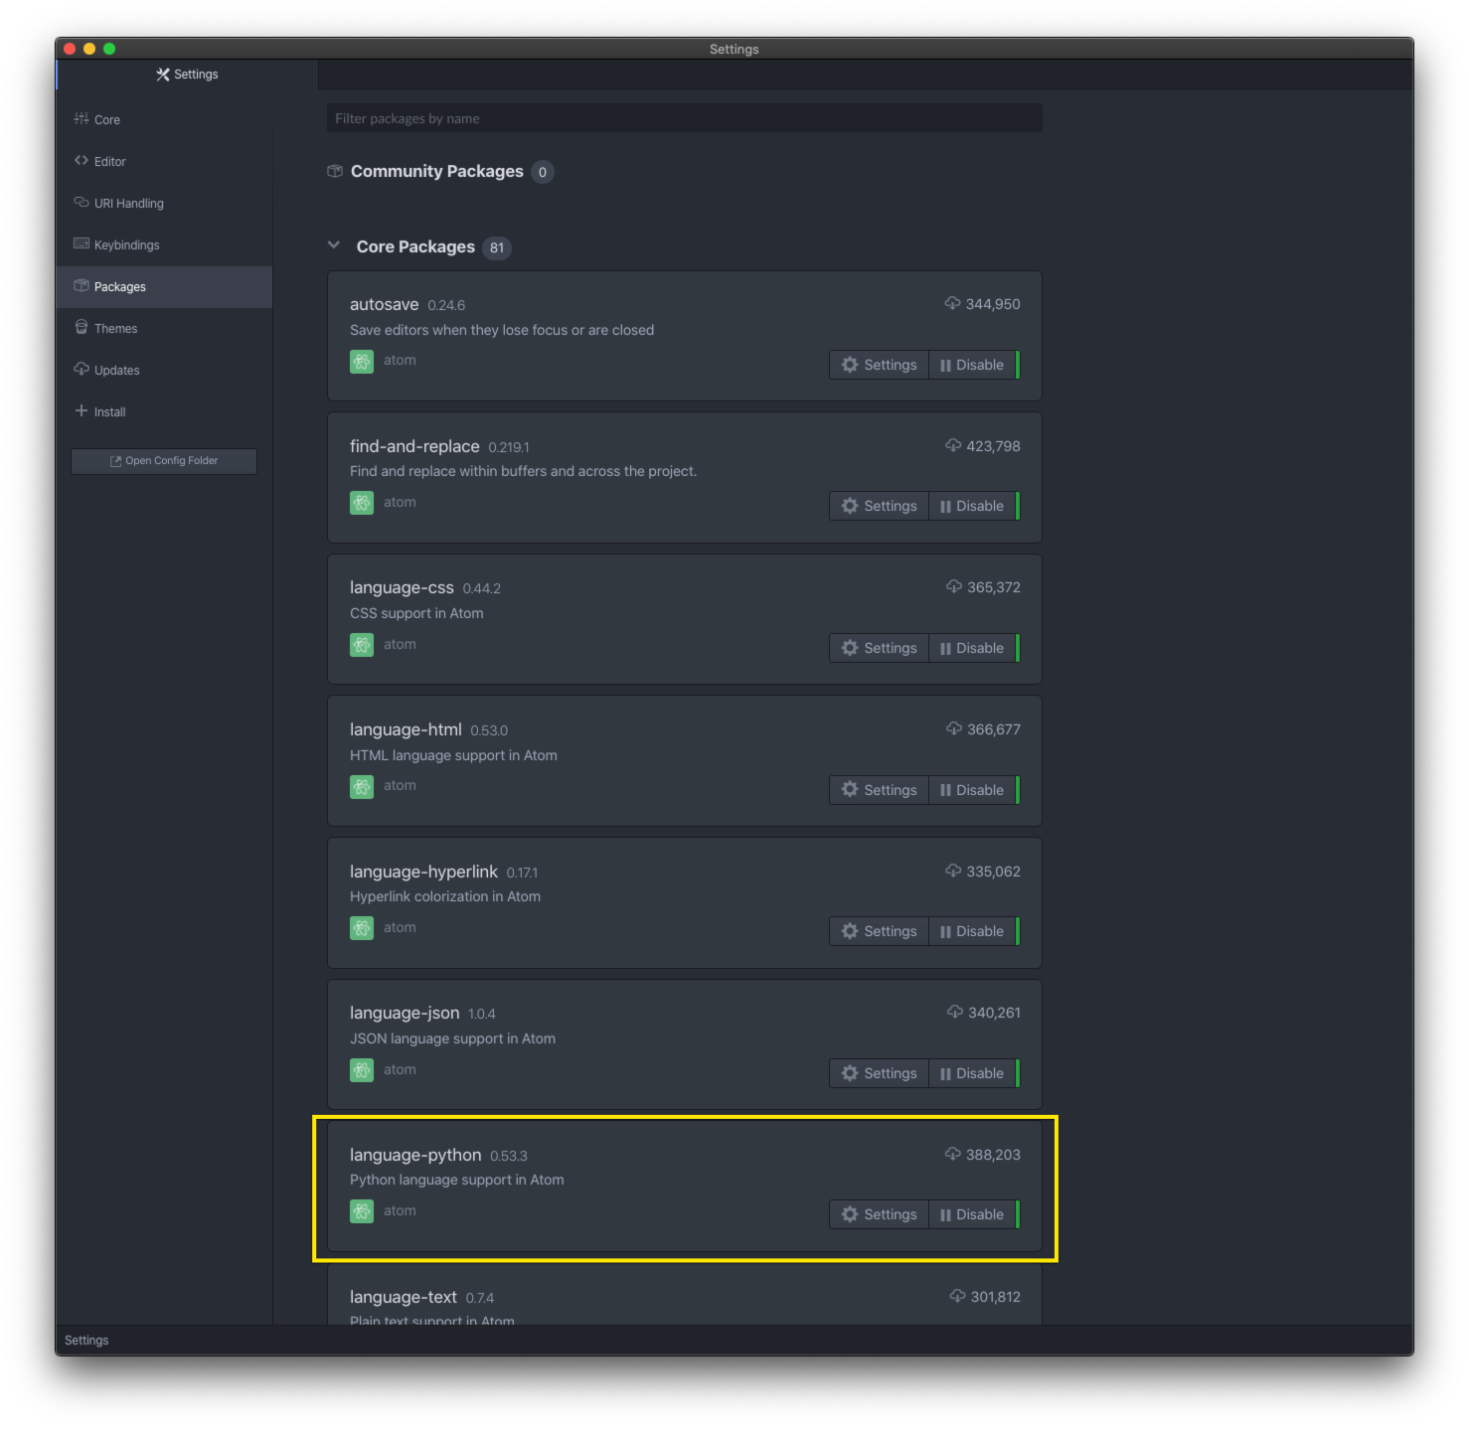
Task: Disable the language-json package
Action: (x=973, y=1073)
